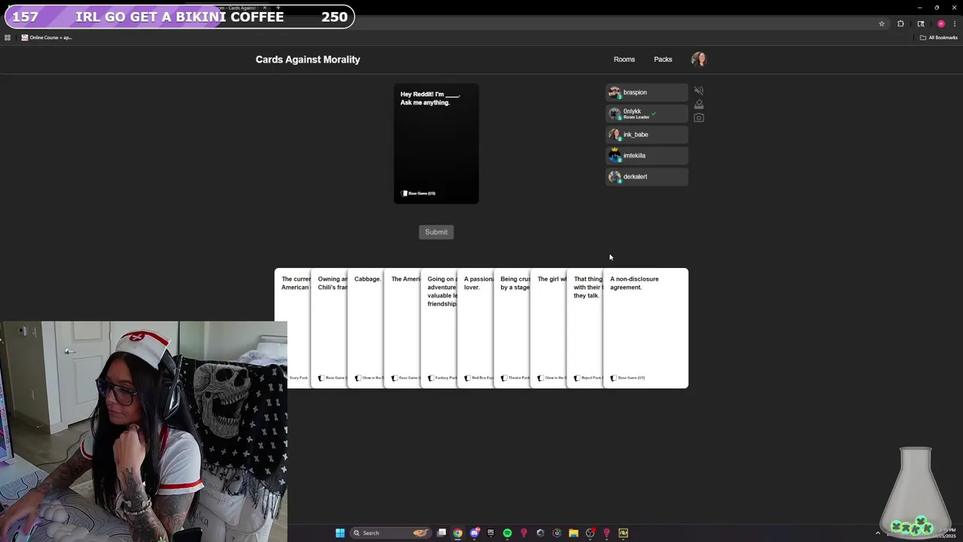Open the user profile avatar menu
Image resolution: width=963 pixels, height=542 pixels.
tap(699, 59)
